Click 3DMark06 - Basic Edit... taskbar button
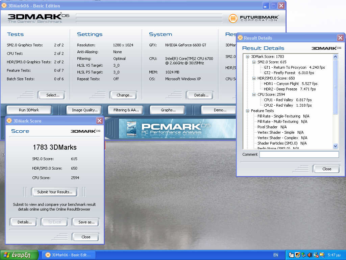 click(x=69, y=255)
